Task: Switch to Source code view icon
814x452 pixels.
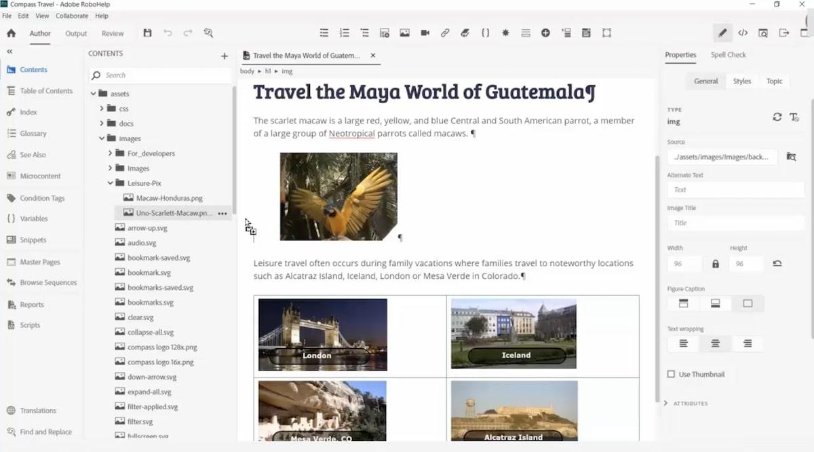Action: (x=743, y=33)
